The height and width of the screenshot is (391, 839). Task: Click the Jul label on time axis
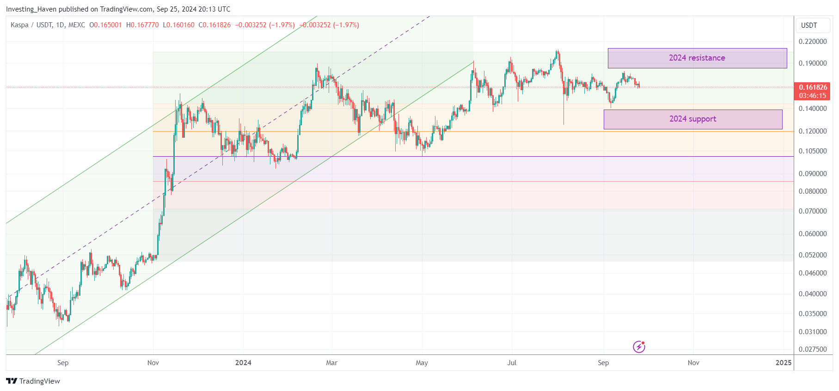pos(512,363)
